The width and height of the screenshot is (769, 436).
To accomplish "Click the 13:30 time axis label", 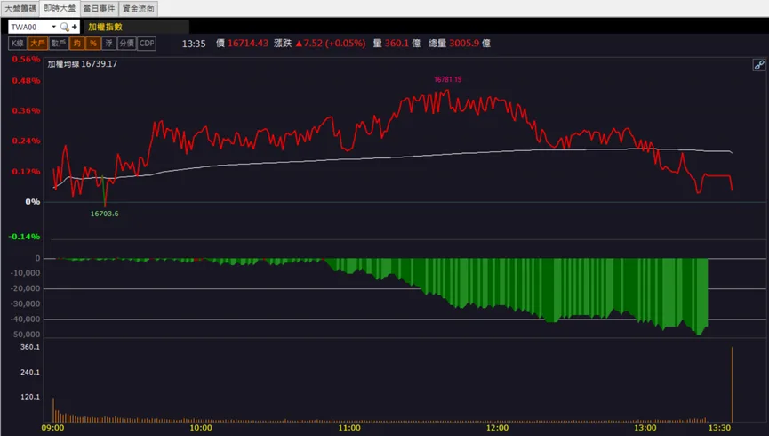I will 719,428.
